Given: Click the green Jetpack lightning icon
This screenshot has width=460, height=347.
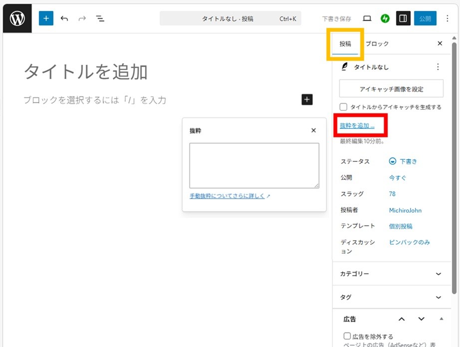Looking at the screenshot, I should [385, 18].
